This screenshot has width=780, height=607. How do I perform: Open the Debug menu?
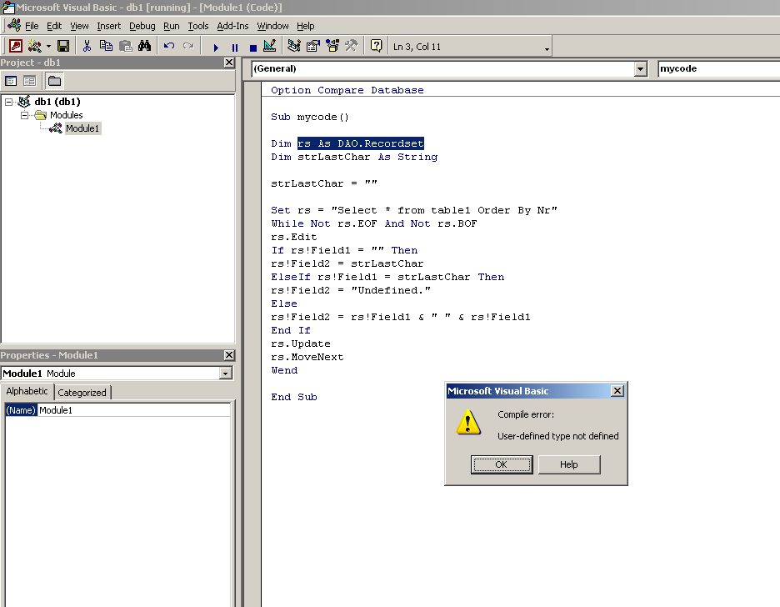tap(142, 26)
